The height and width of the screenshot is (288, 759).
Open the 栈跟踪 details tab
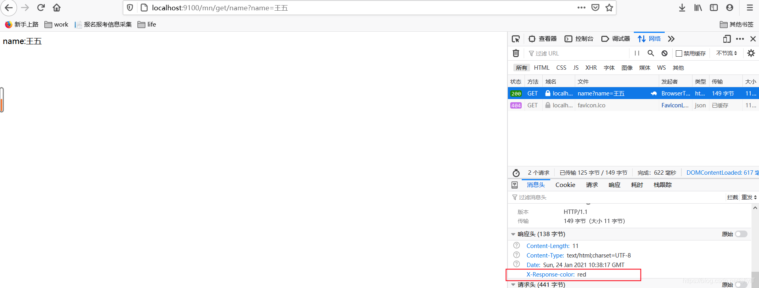(x=663, y=185)
